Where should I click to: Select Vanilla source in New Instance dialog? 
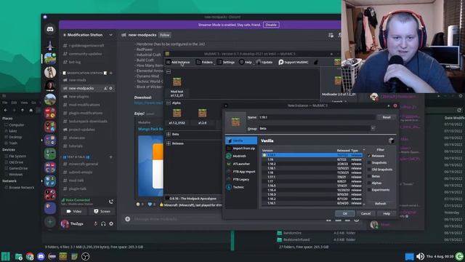coord(241,140)
